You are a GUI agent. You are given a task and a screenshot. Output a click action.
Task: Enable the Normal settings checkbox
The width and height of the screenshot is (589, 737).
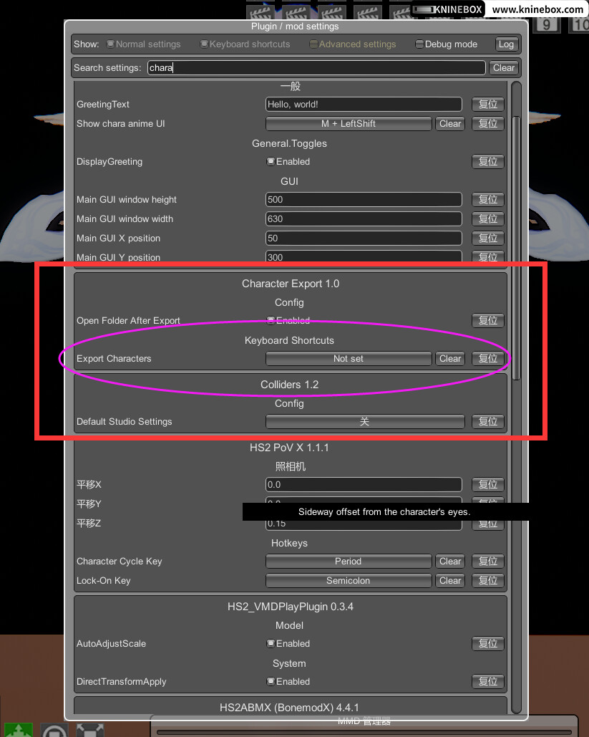point(110,44)
